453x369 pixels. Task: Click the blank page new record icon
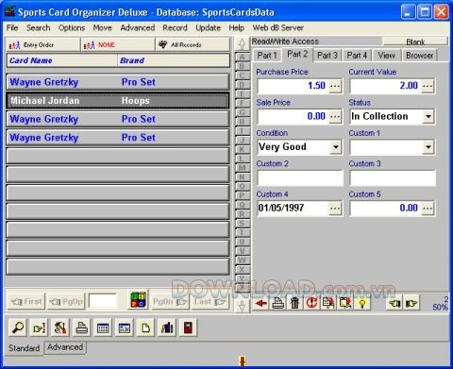tap(145, 327)
